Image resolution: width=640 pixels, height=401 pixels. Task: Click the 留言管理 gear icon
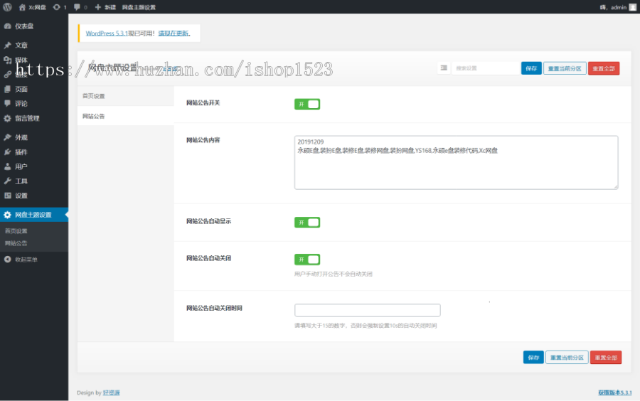[x=7, y=118]
